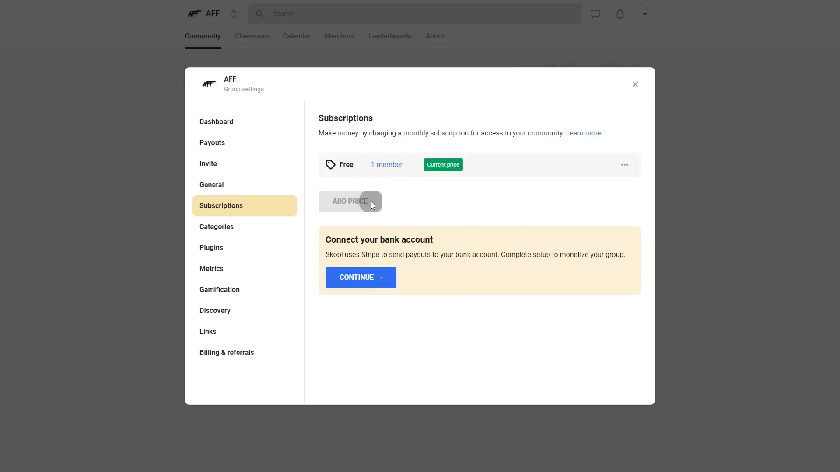Click CONTINUE to connect bank account
This screenshot has height=472, width=840.
(x=361, y=278)
